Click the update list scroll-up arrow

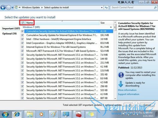click(115, 22)
